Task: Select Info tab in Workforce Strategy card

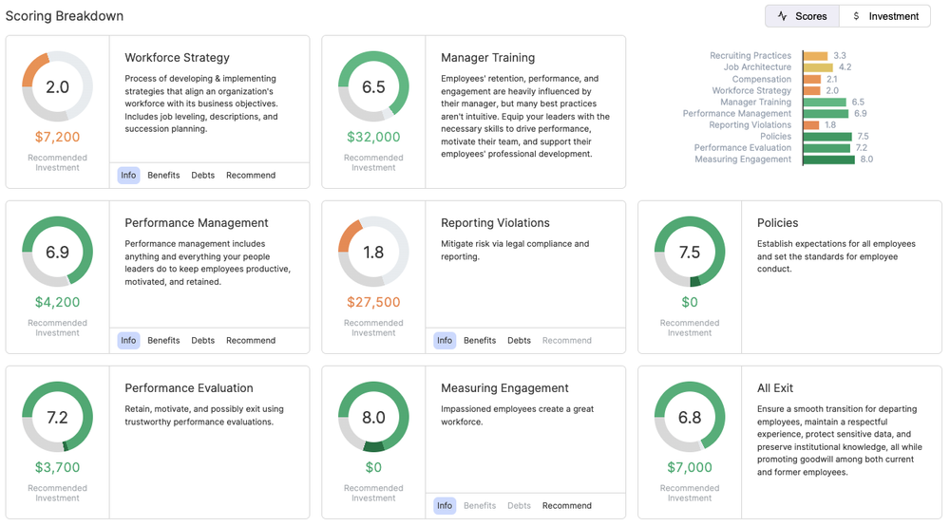Action: click(128, 175)
